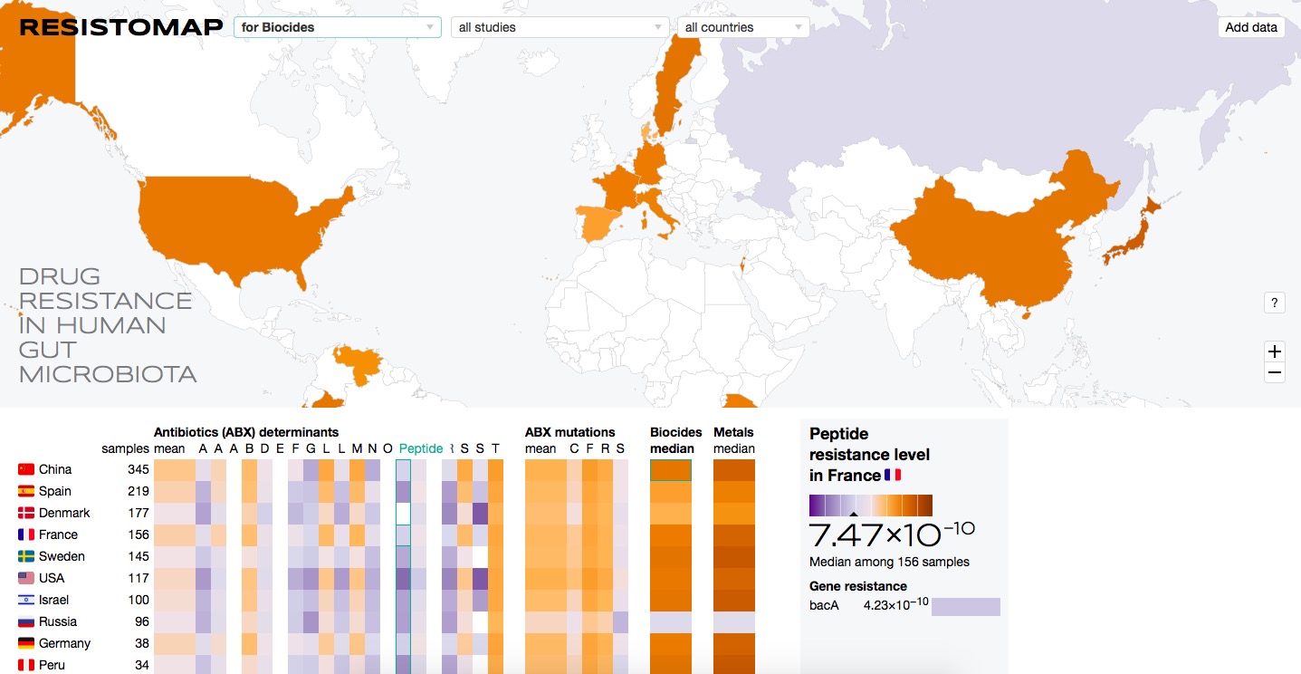Viewport: 1301px width, 674px height.
Task: Click the map zoom in plus button
Action: tap(1275, 351)
